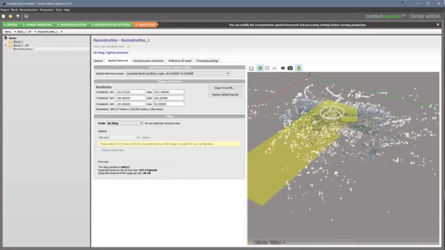This screenshot has height=250, width=445.
Task: Click the Home view icon in 3D toolbar
Action: tap(251, 68)
